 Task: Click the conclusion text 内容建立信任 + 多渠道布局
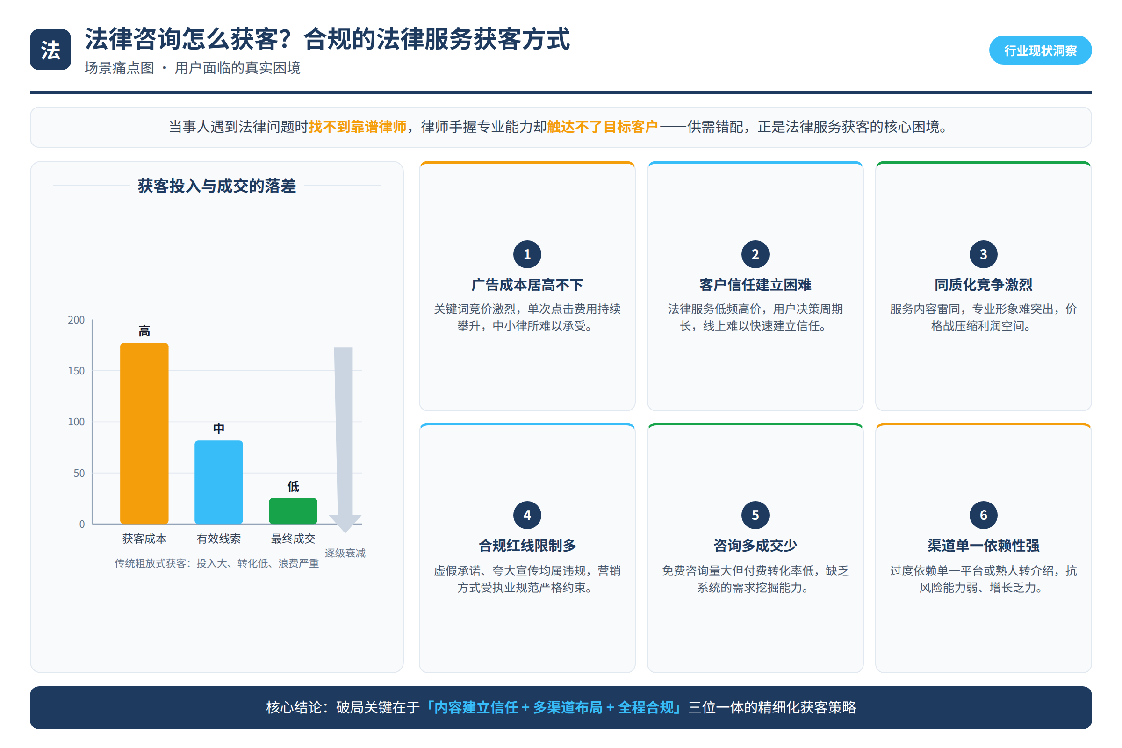[518, 707]
